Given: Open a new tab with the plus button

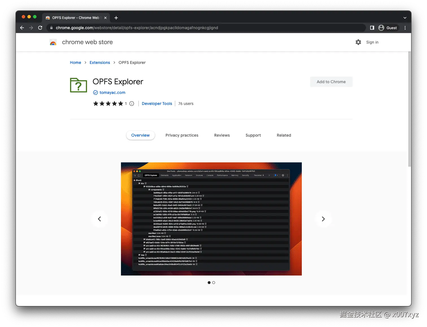Looking at the screenshot, I should coord(116,18).
